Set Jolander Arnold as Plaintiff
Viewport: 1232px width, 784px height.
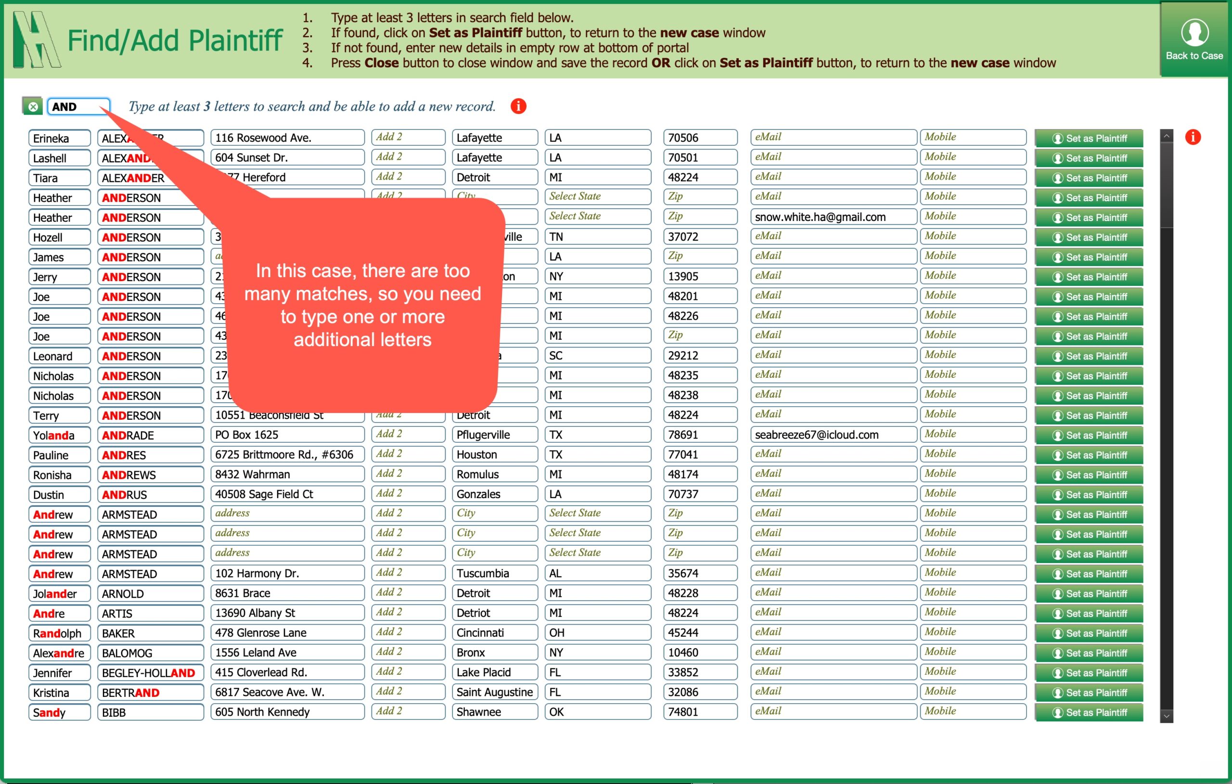click(x=1089, y=593)
